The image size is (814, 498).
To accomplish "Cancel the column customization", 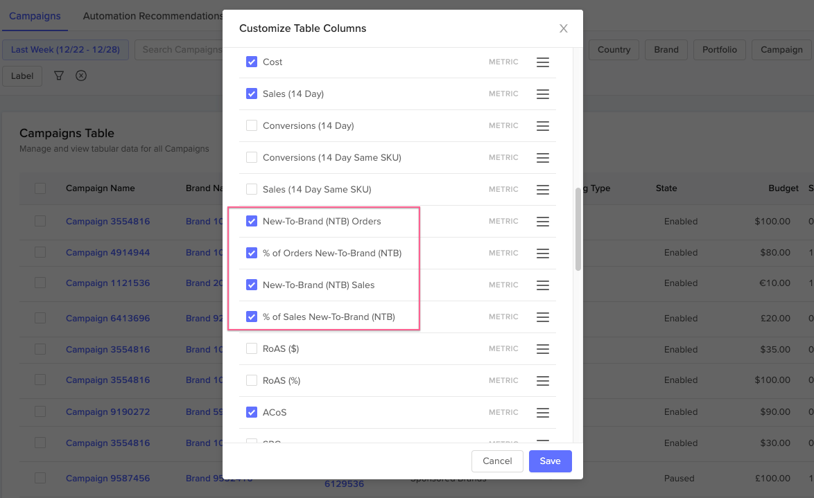I will tap(497, 461).
